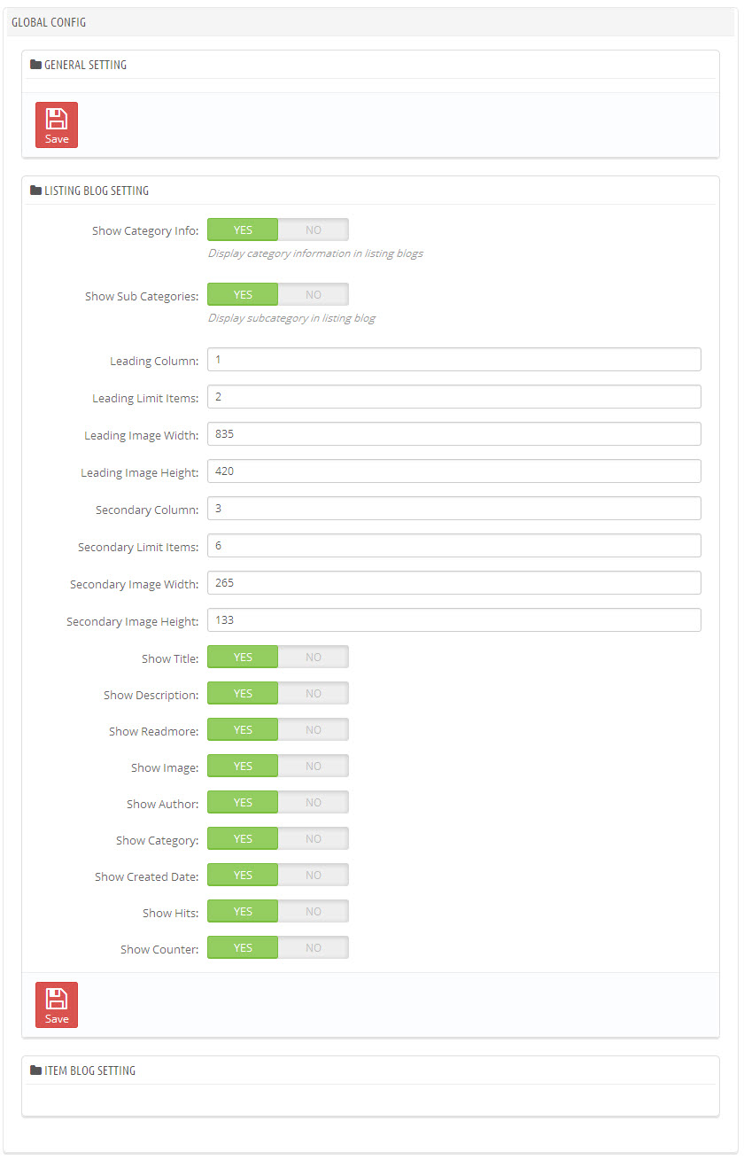Click the Secondary Image Height field
The width and height of the screenshot is (744, 1160).
(x=454, y=620)
